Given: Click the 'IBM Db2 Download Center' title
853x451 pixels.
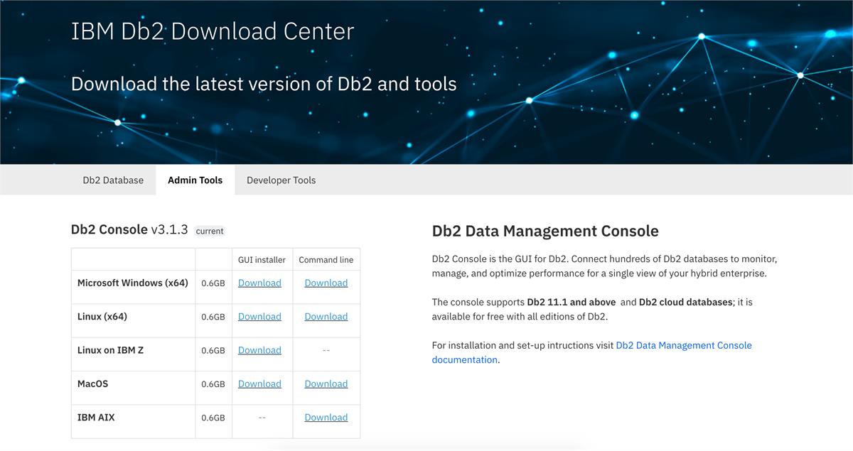Looking at the screenshot, I should pos(213,31).
